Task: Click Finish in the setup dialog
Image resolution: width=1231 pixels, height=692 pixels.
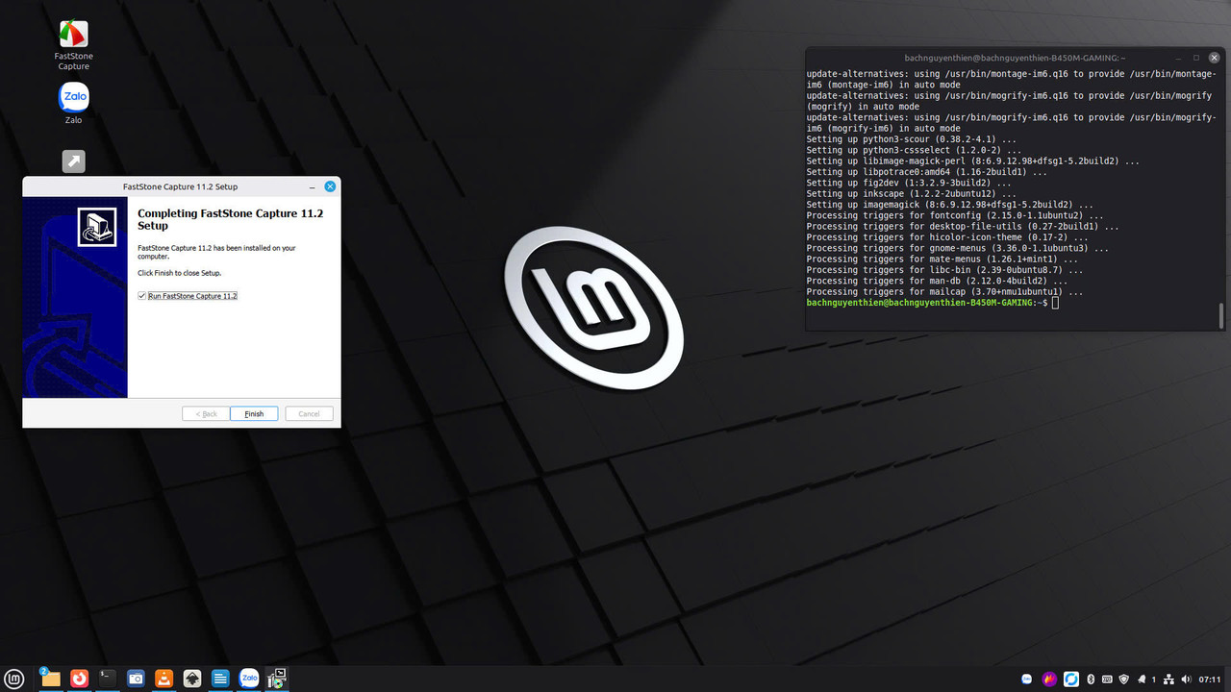Action: [x=254, y=413]
